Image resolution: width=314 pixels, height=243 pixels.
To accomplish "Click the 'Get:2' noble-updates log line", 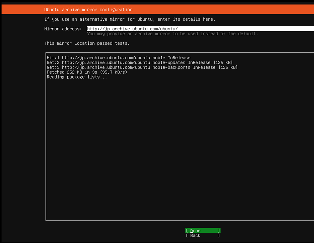I will click(x=139, y=63).
